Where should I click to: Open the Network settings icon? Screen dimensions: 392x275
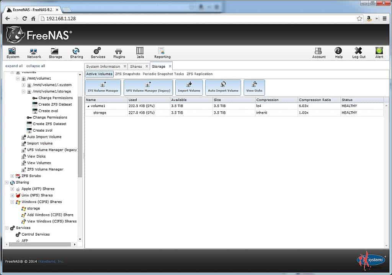34,53
